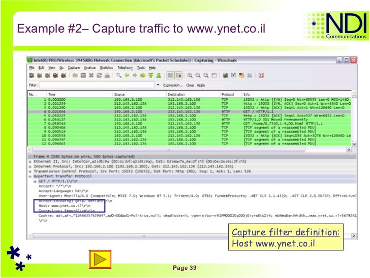
Task: Open the Go menu
Action: tap(61, 68)
